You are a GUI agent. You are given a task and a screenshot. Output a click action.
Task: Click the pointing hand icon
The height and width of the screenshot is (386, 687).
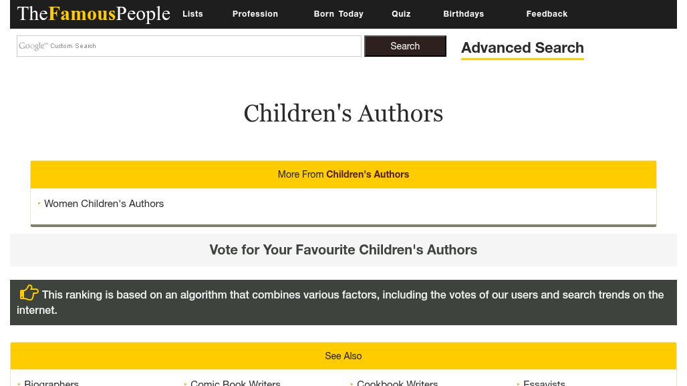click(29, 293)
